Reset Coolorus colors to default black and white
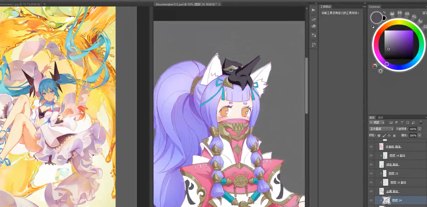 pyautogui.click(x=373, y=26)
